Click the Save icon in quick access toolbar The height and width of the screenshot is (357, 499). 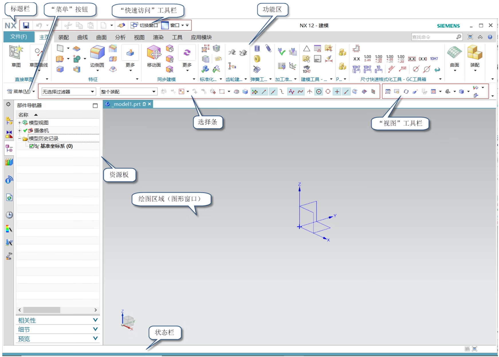tap(26, 25)
